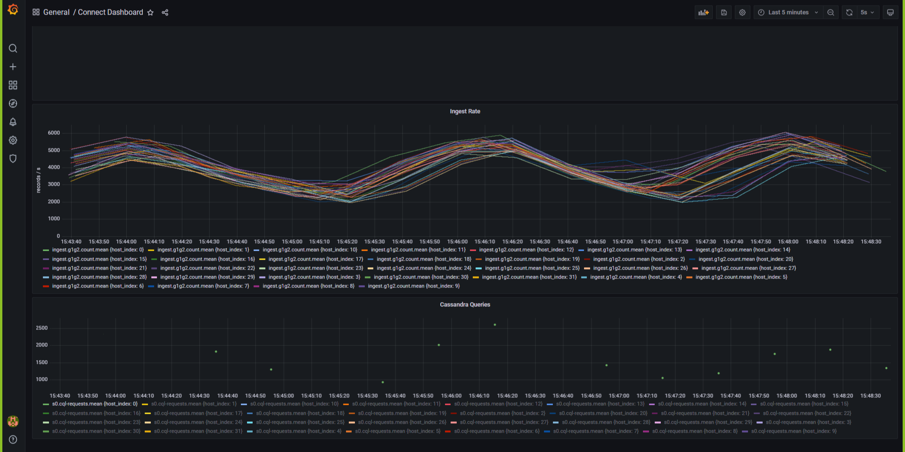905x452 pixels.
Task: Expand the 5s refresh interval dropdown
Action: coord(867,12)
